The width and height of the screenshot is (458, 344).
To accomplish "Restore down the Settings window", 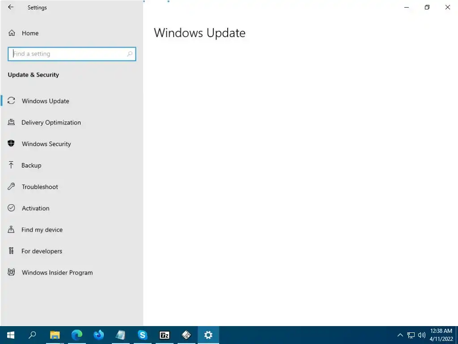I will [427, 7].
